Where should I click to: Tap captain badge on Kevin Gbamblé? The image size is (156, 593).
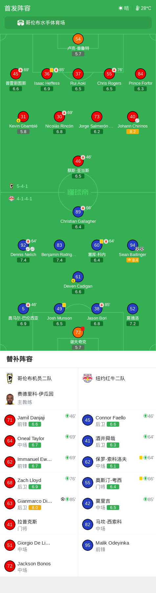pos(18,121)
